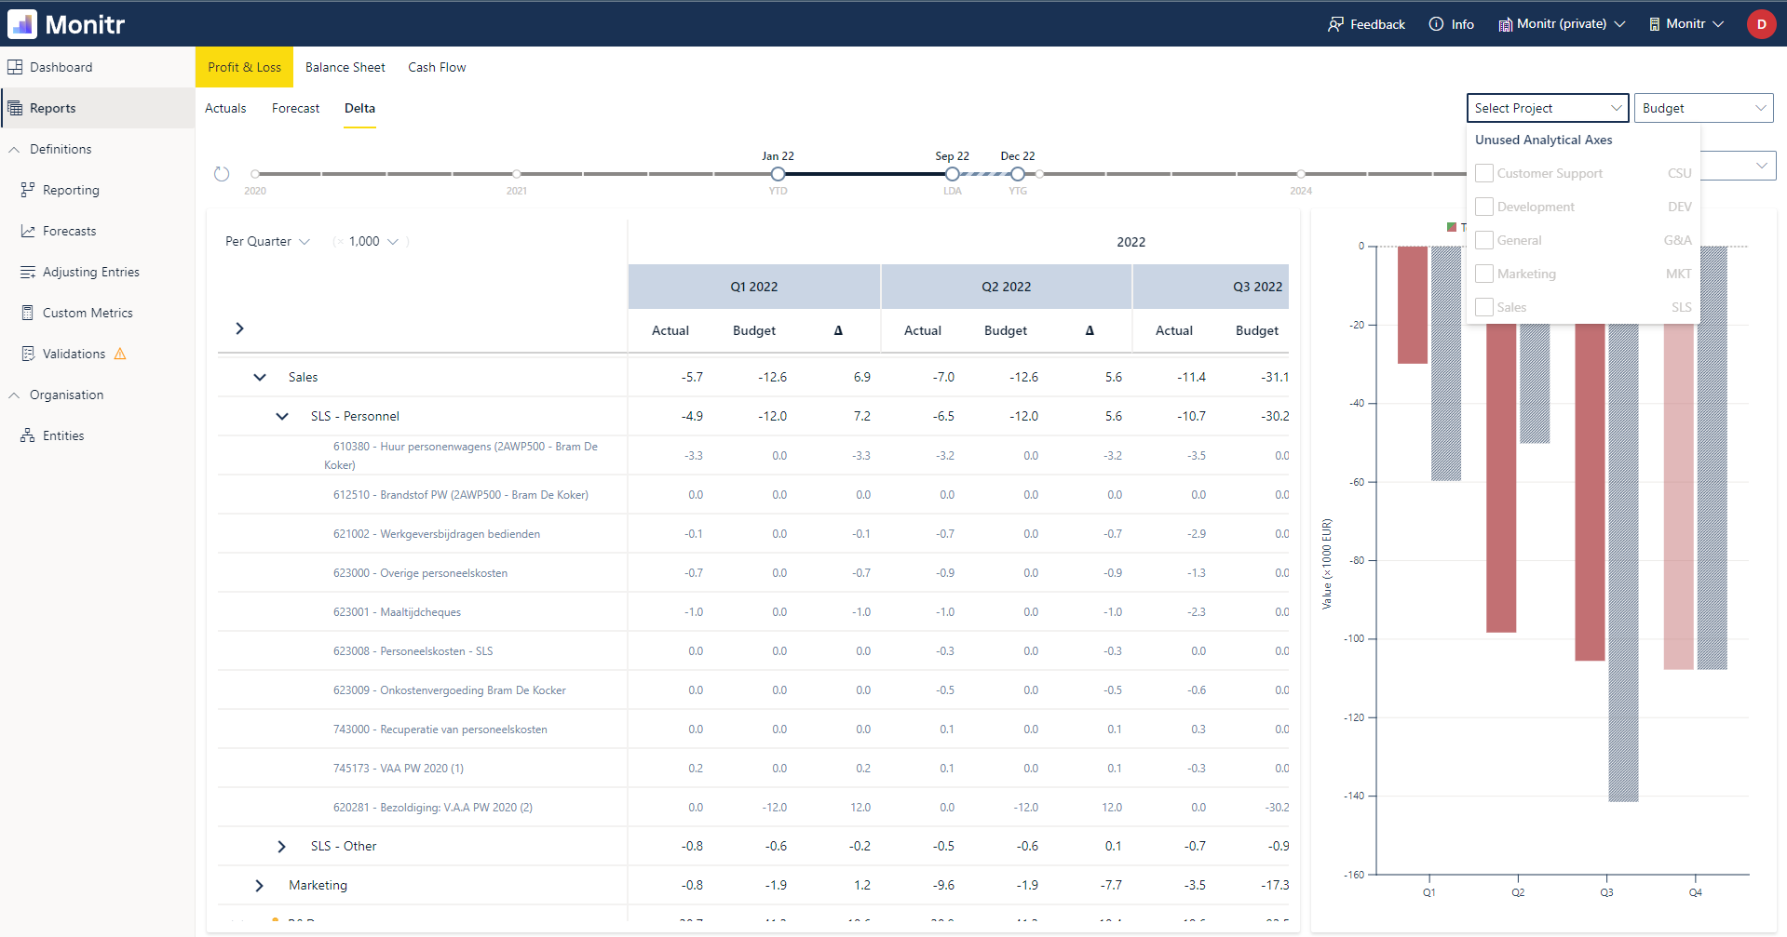1787x937 pixels.
Task: Open the Select Project dropdown
Action: point(1547,108)
